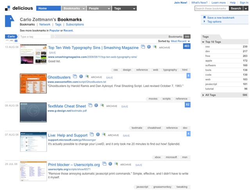Select the full detail list view icon
The width and height of the screenshot is (250, 190).
click(16, 41)
